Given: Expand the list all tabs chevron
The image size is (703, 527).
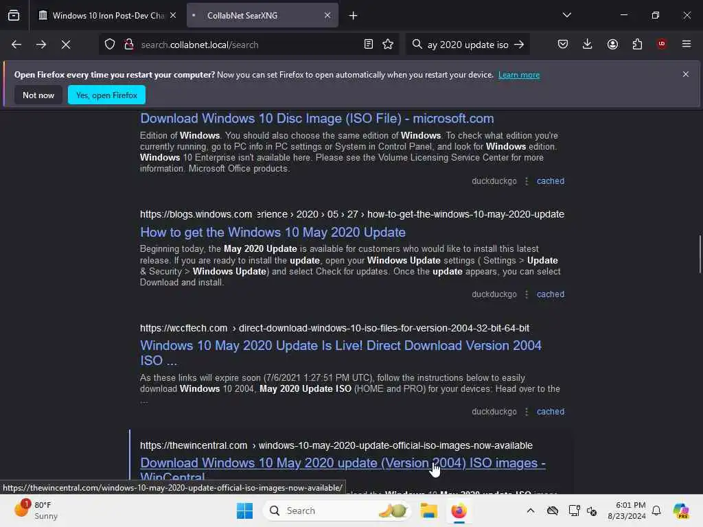Looking at the screenshot, I should click(566, 15).
